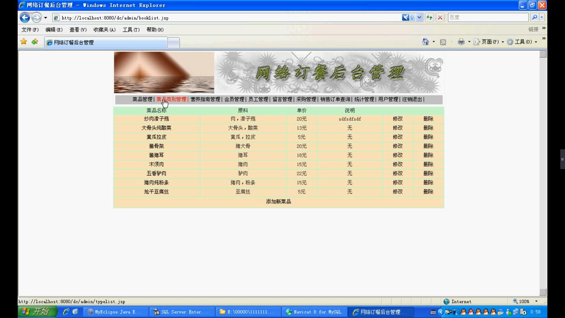Click 修改 for 大骨头炖酸菜 row
The height and width of the screenshot is (318, 565).
click(398, 128)
